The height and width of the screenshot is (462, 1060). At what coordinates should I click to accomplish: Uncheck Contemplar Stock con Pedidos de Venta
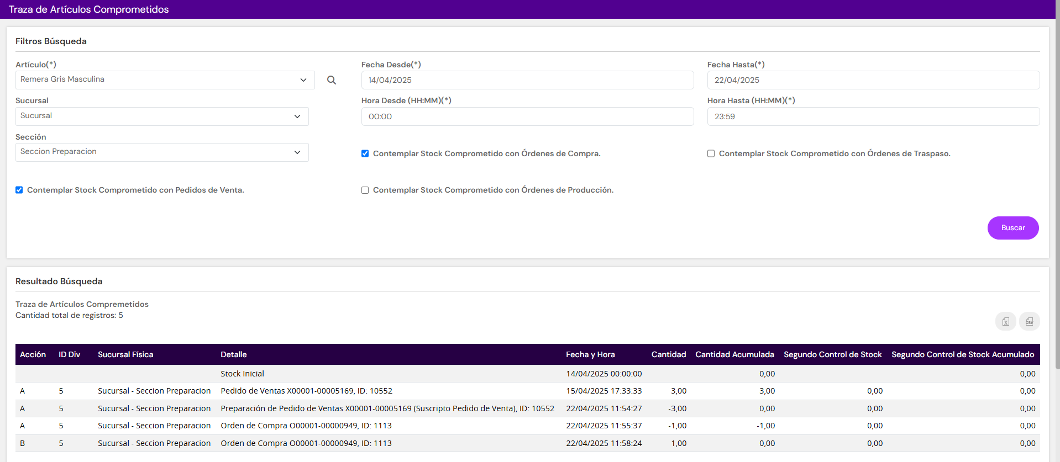19,190
